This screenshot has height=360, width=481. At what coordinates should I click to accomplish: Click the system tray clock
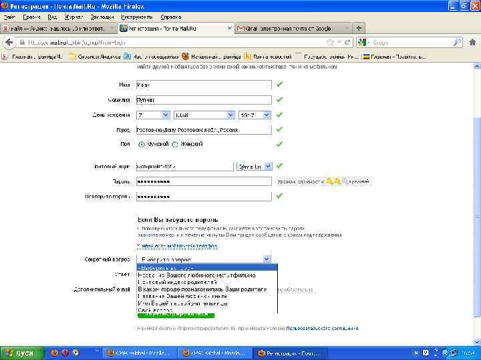pyautogui.click(x=470, y=353)
